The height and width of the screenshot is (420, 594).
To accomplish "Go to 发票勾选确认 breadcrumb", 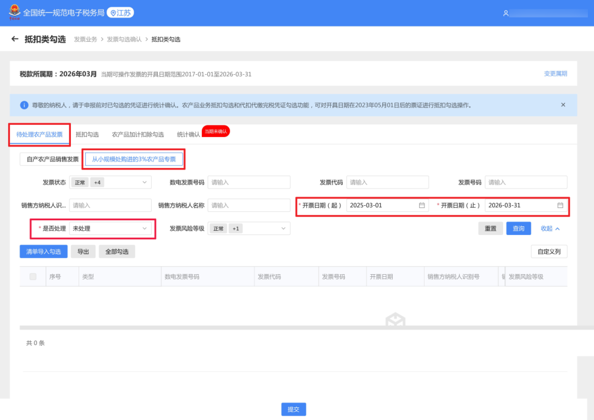I will [124, 40].
